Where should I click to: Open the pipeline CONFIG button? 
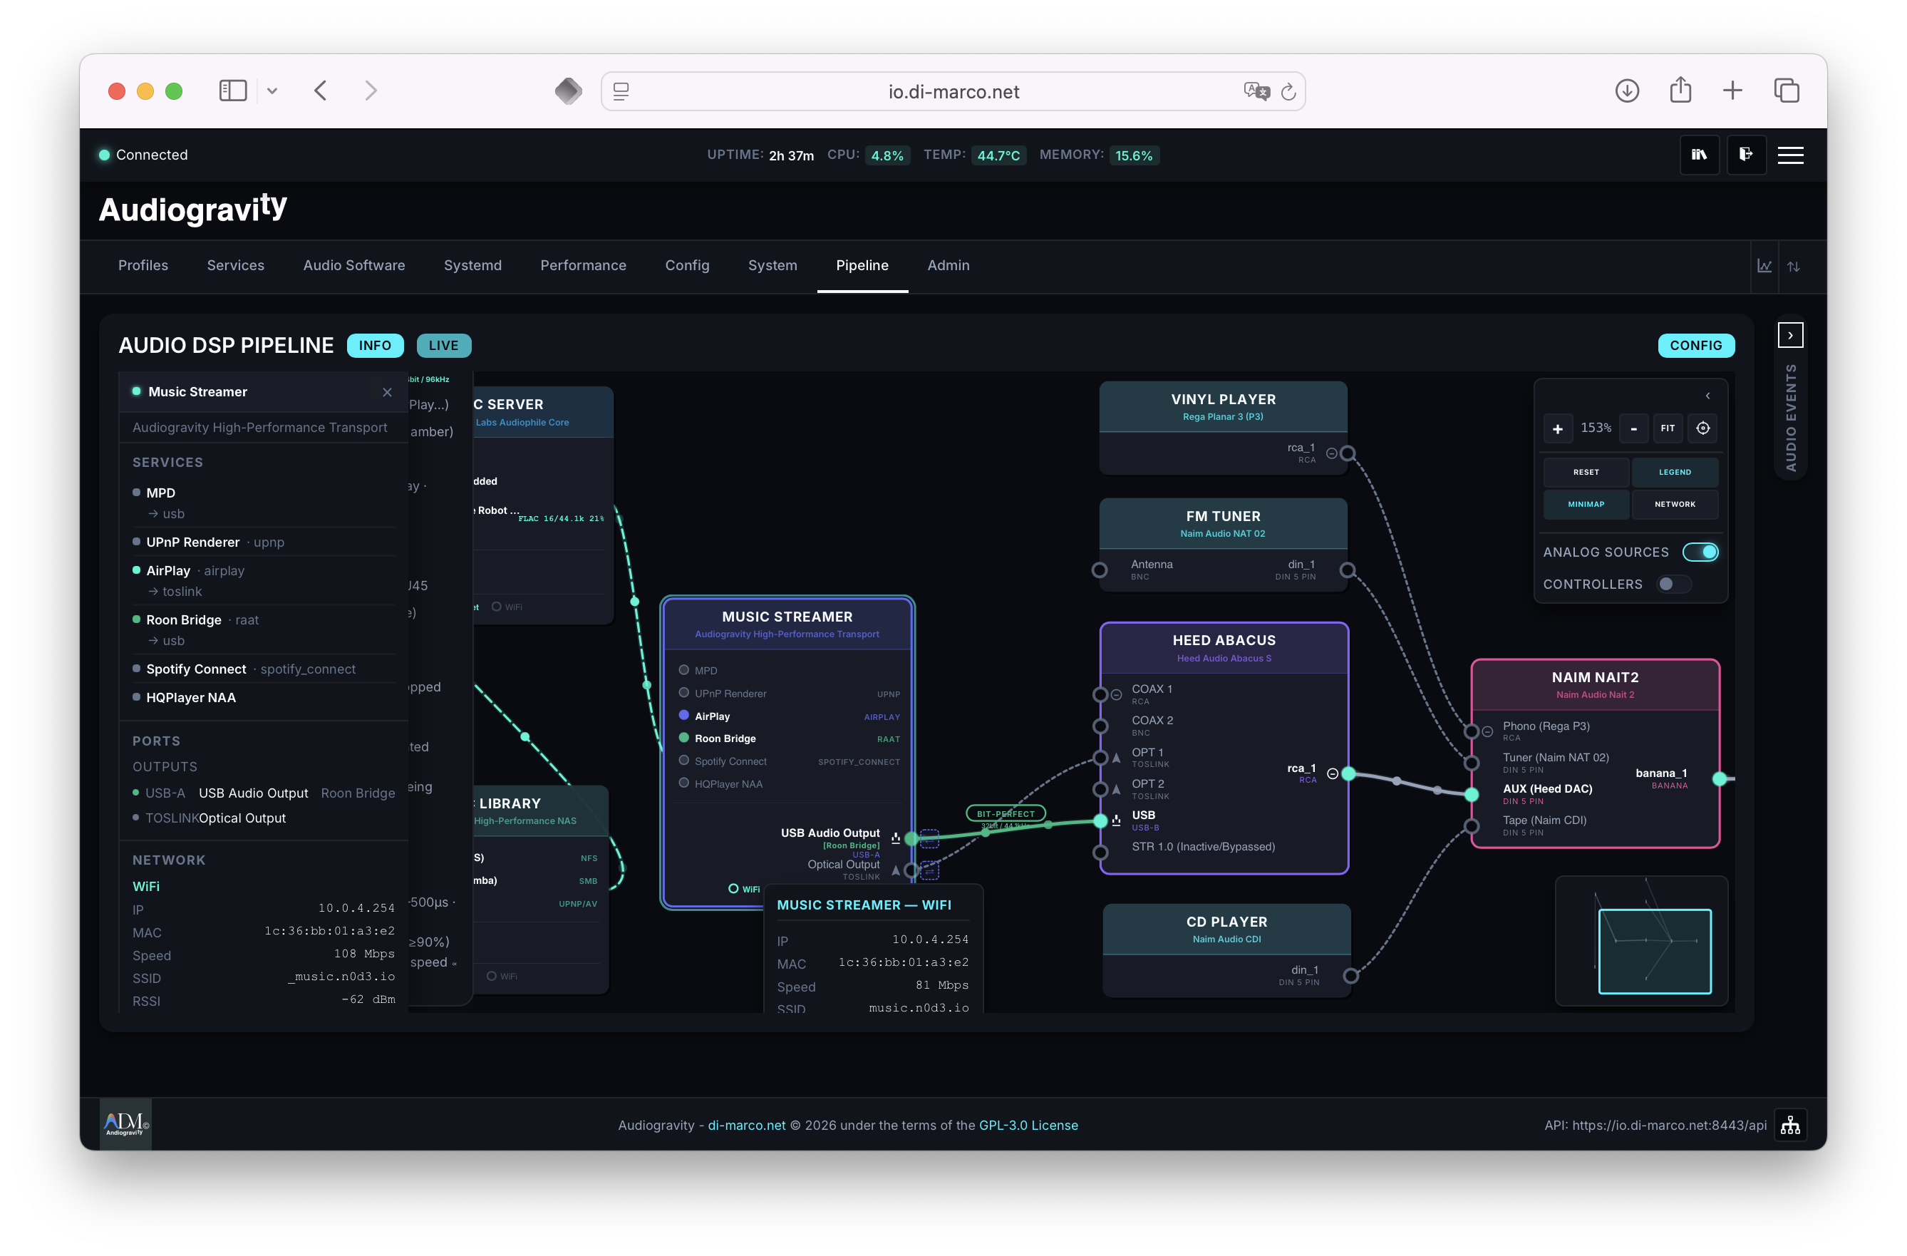1696,346
